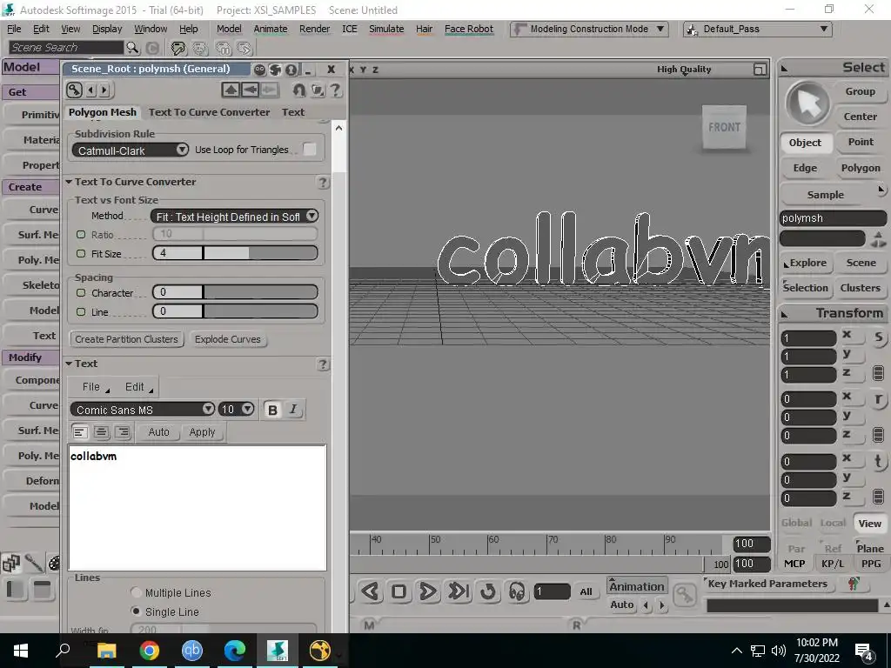Click the up-arrow navigation icon in property editor
Viewport: 891px width, 668px height.
(x=231, y=90)
